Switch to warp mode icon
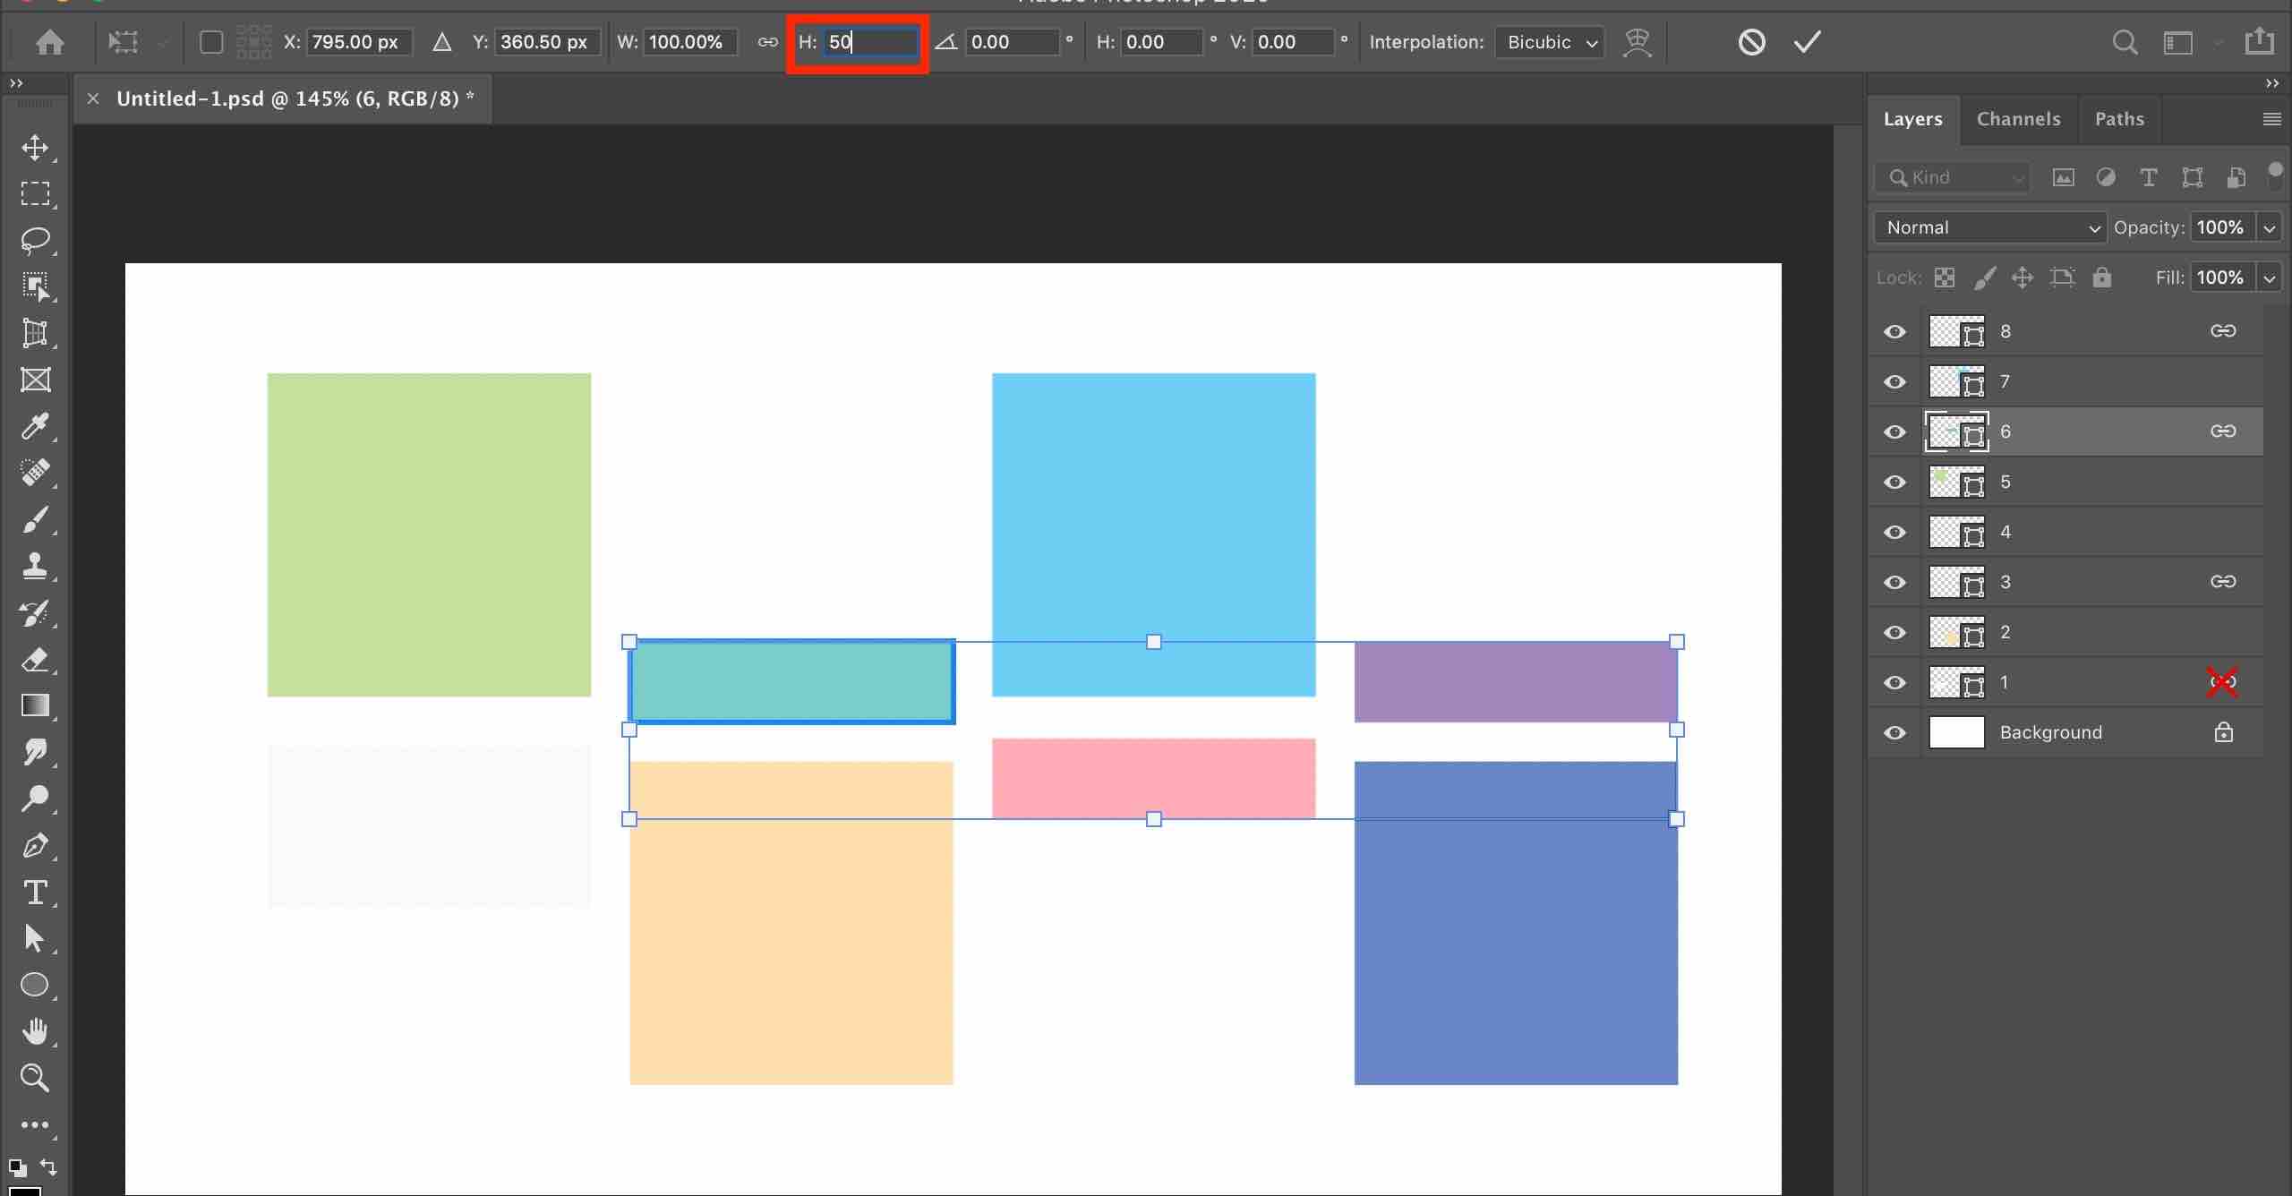 click(1638, 42)
